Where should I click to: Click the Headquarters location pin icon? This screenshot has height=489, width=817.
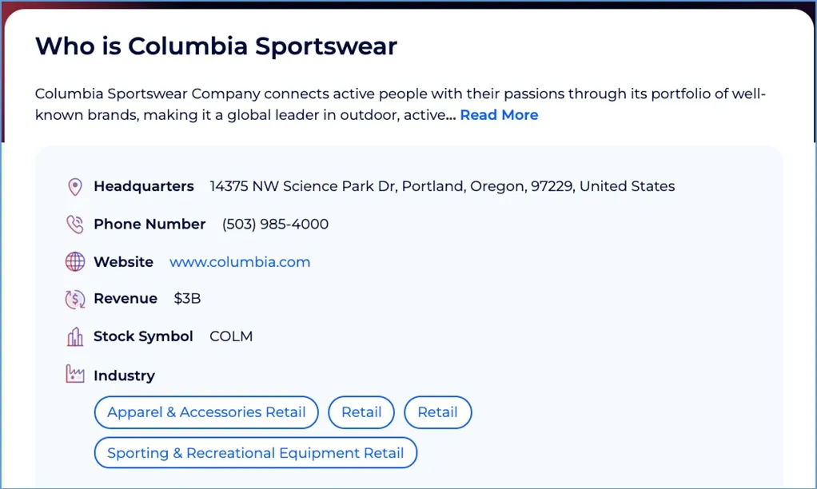[x=74, y=186]
